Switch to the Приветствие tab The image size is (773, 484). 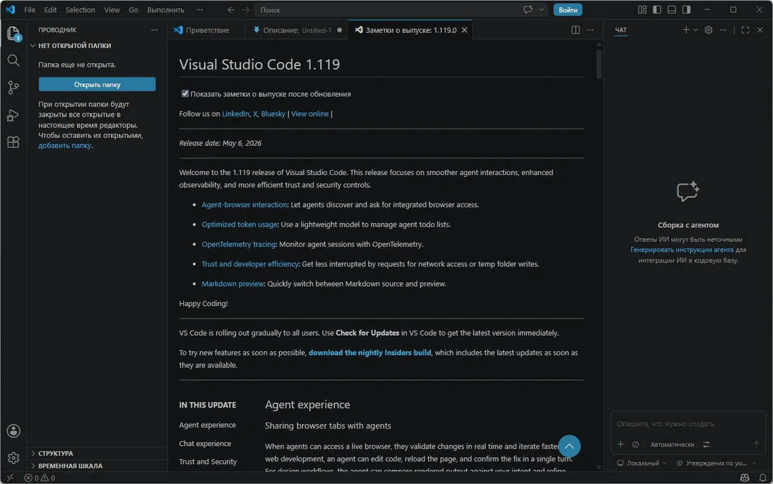pyautogui.click(x=207, y=30)
